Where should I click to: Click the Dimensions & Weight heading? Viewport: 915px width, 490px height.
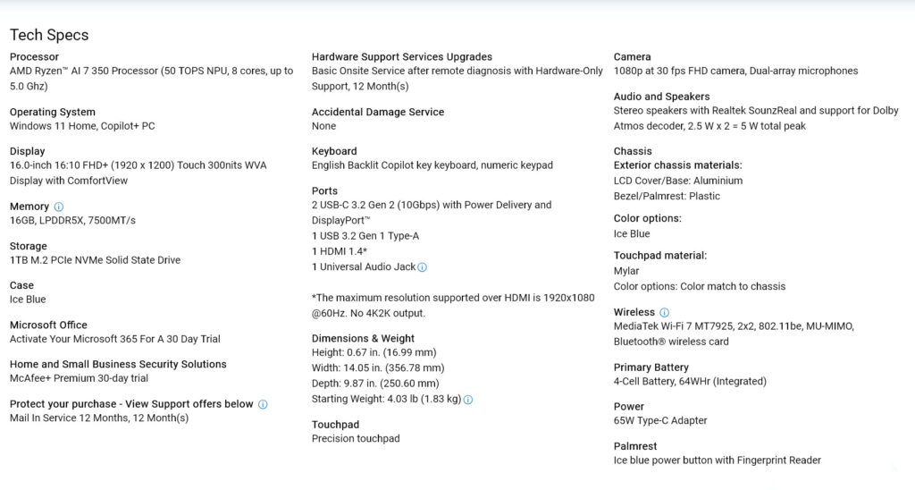(363, 339)
